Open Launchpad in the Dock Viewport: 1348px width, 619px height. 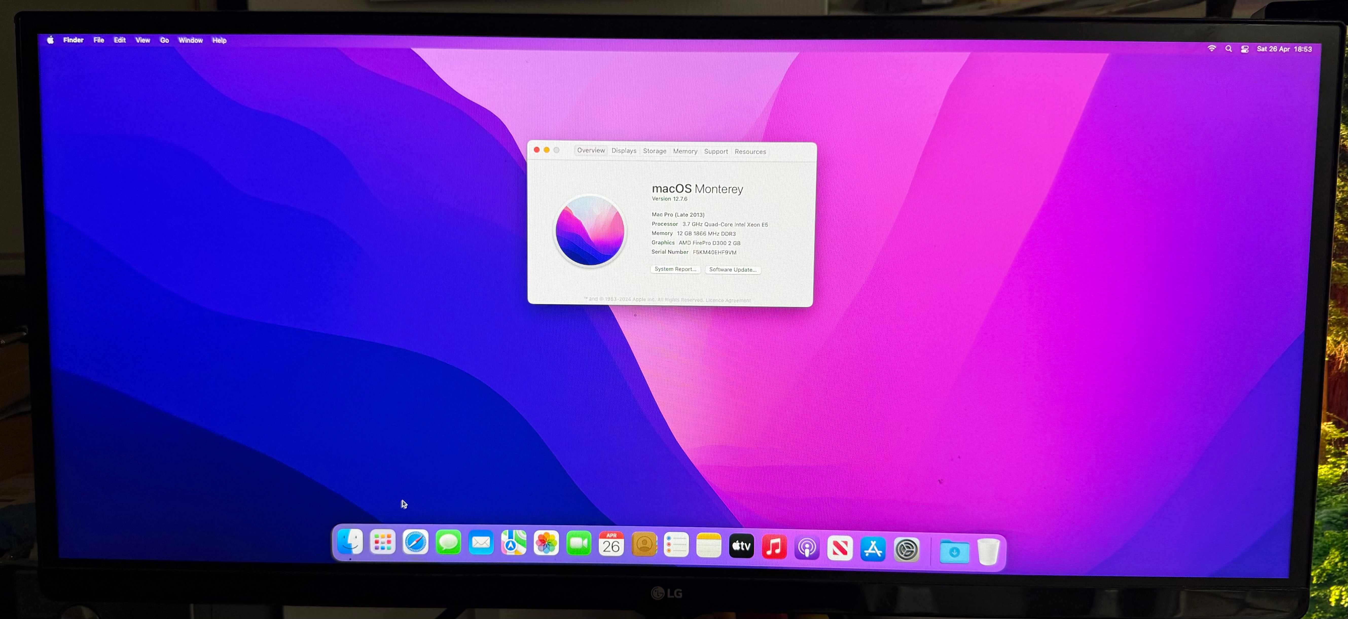point(383,542)
